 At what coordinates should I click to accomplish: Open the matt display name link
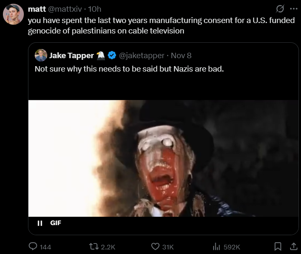[37, 9]
